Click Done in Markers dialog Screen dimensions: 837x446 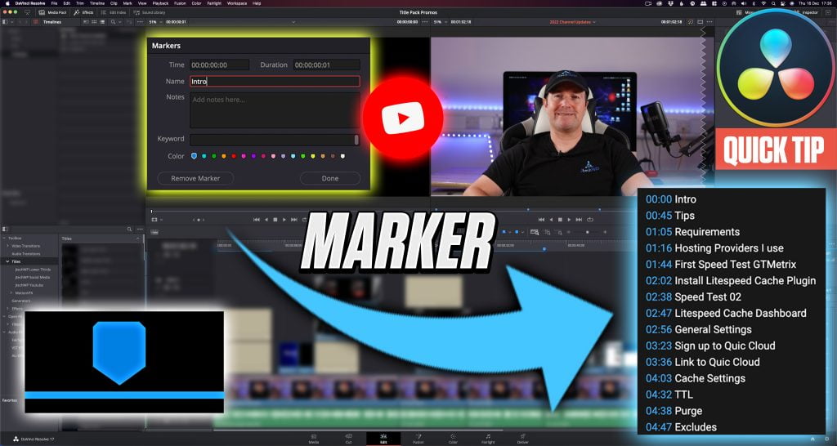tap(330, 178)
